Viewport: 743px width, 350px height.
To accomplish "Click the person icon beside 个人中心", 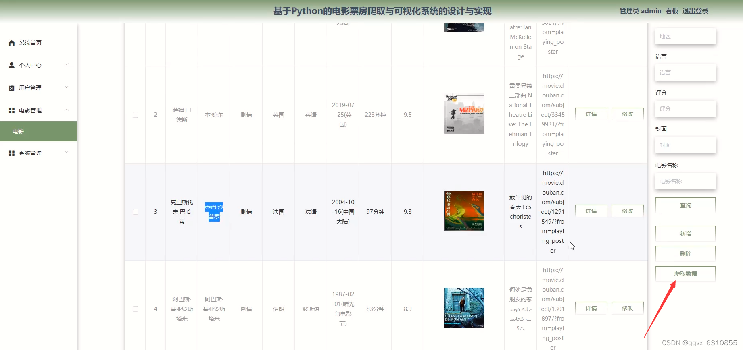I will click(12, 65).
